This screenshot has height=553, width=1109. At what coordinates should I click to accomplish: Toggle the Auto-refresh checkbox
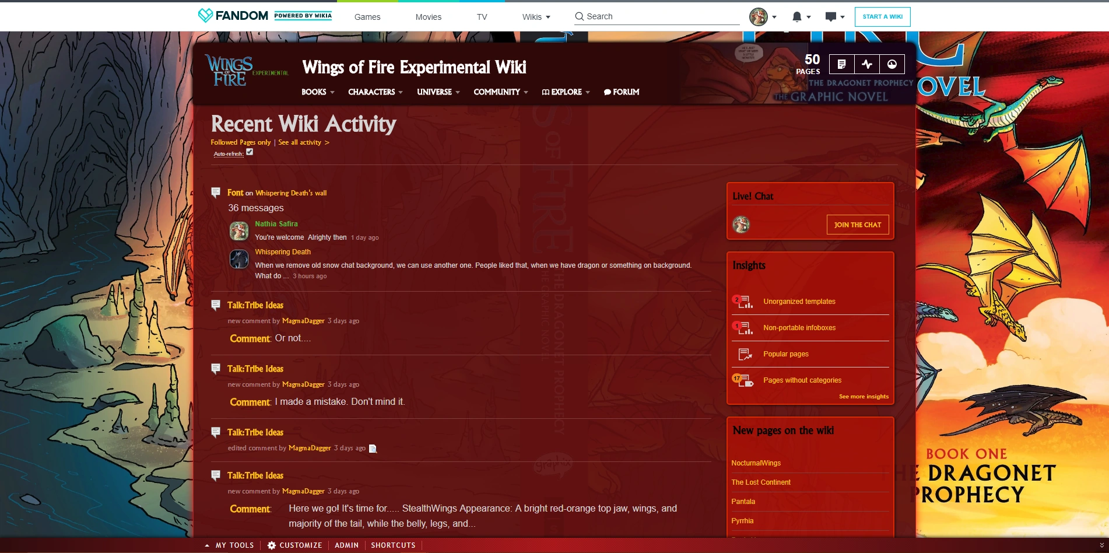(x=250, y=152)
